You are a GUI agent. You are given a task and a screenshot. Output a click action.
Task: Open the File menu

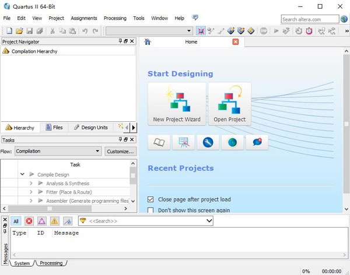(6, 18)
